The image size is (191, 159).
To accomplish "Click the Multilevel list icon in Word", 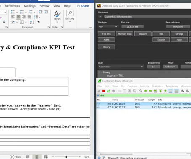I will pos(31,12).
